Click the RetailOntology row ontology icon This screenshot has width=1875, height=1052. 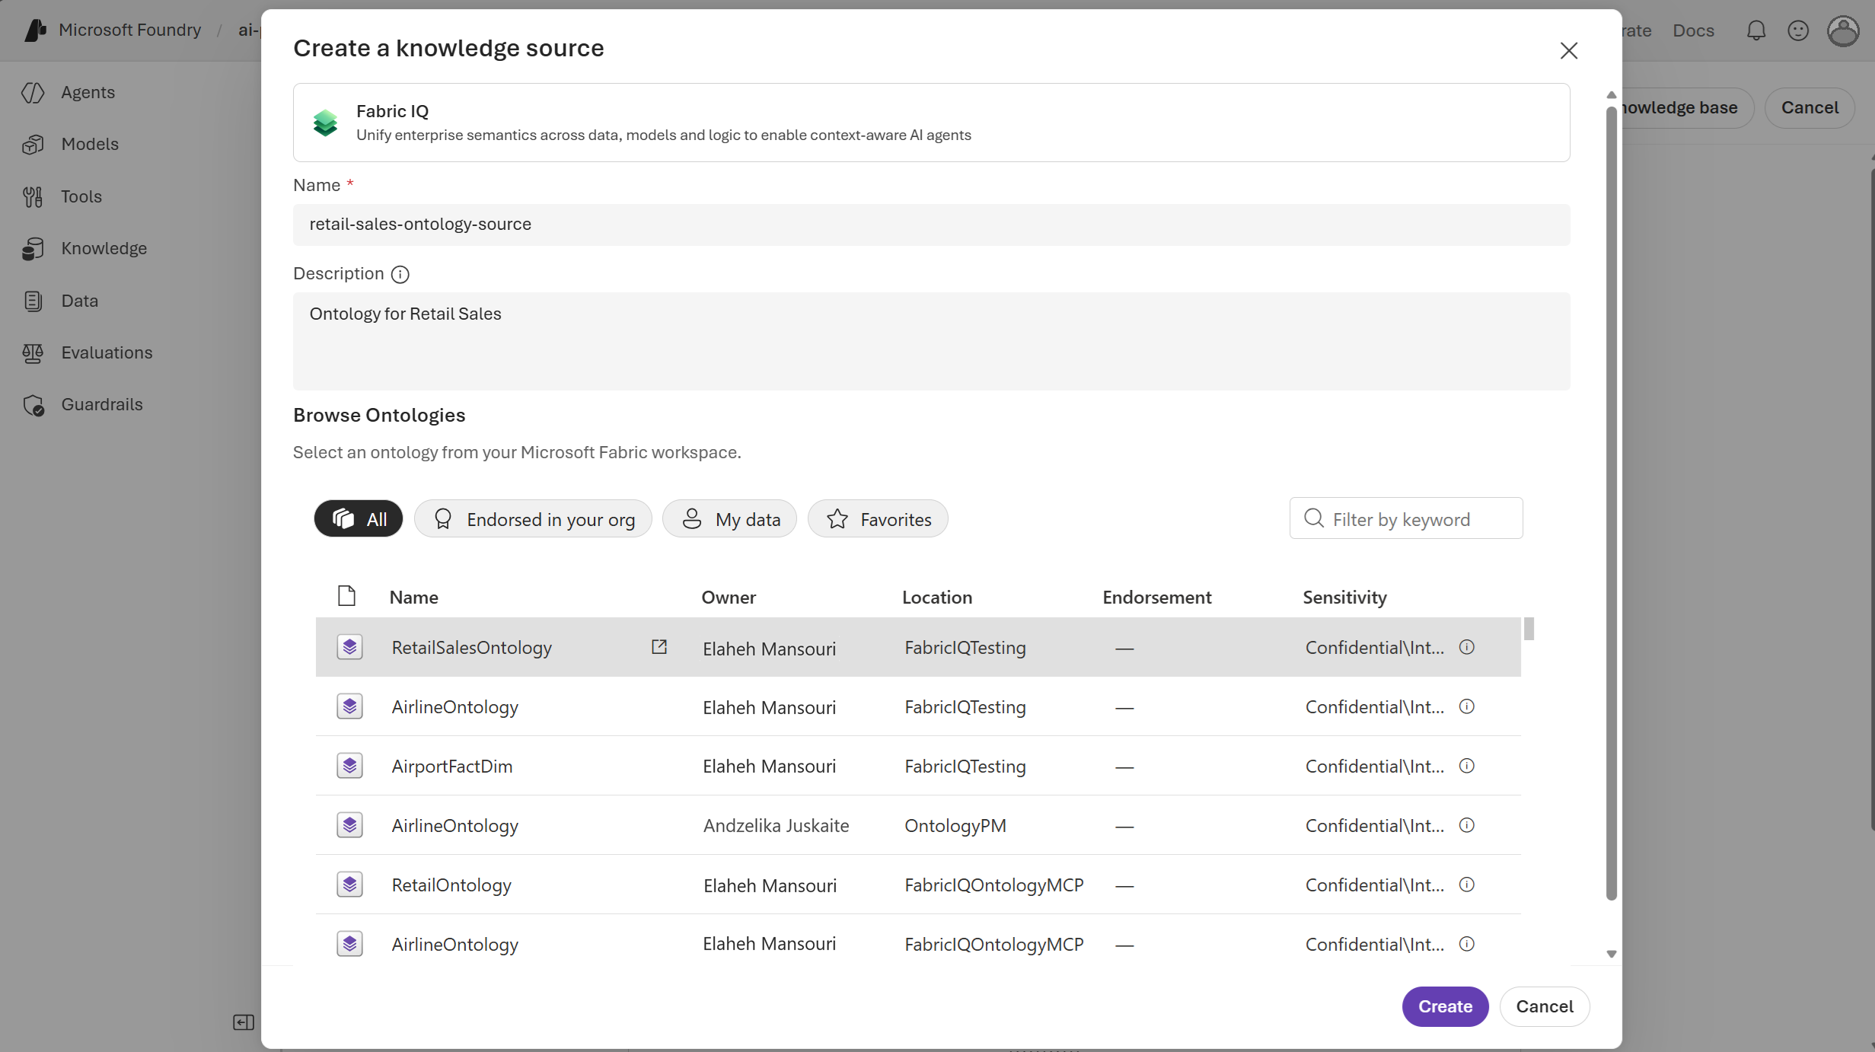tap(349, 885)
